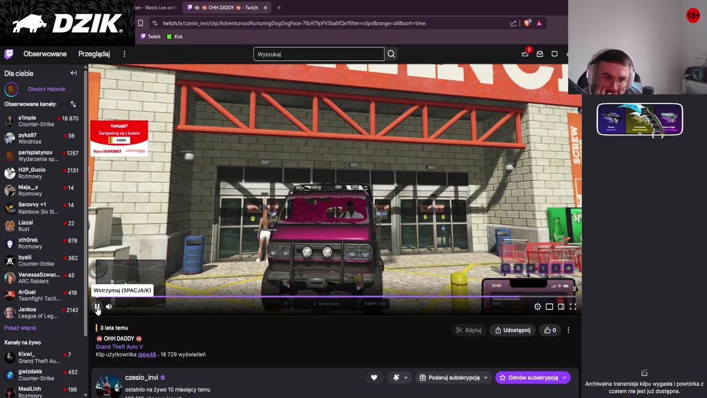The width and height of the screenshot is (707, 398).
Task: Open H2P_Gucio channel in the sidebar
Action: pos(42,173)
